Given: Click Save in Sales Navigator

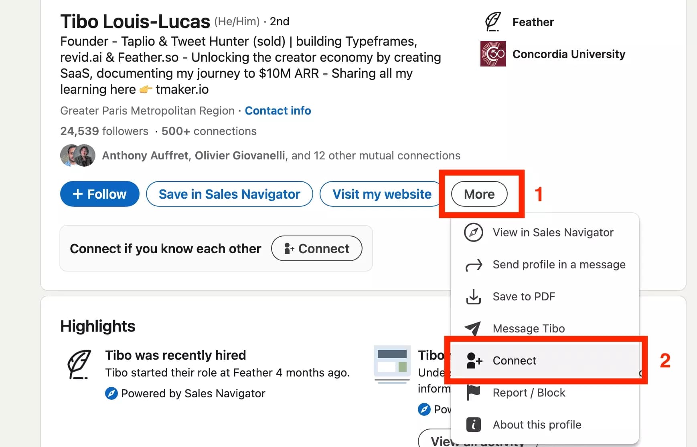Looking at the screenshot, I should pyautogui.click(x=229, y=194).
